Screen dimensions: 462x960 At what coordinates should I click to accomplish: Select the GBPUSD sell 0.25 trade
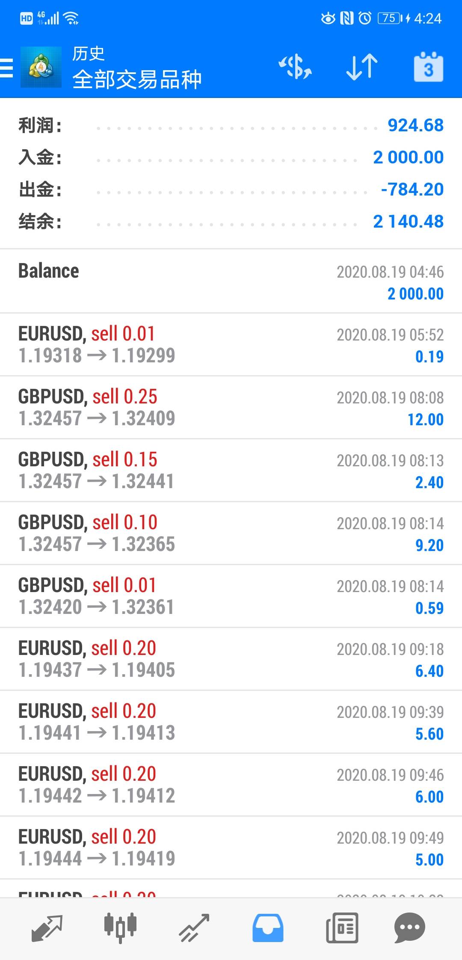pos(231,407)
